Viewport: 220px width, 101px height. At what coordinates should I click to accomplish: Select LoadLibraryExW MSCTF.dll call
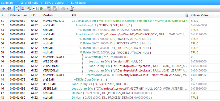[x=110, y=89]
